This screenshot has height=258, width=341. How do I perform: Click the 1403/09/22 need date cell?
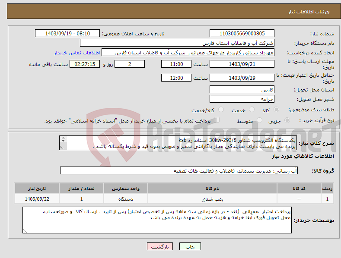[37, 199]
